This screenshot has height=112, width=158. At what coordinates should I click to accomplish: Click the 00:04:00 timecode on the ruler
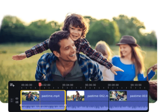68,85
